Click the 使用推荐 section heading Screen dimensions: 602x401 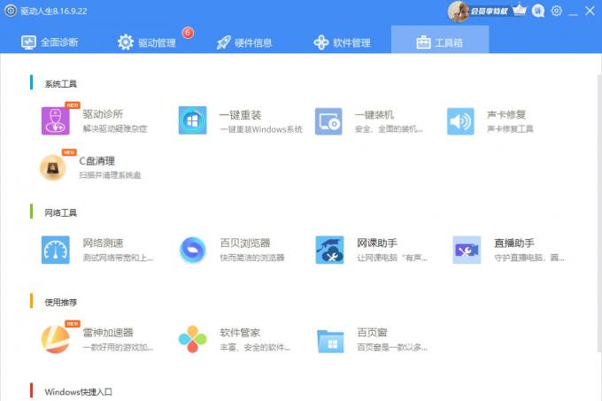pyautogui.click(x=61, y=302)
